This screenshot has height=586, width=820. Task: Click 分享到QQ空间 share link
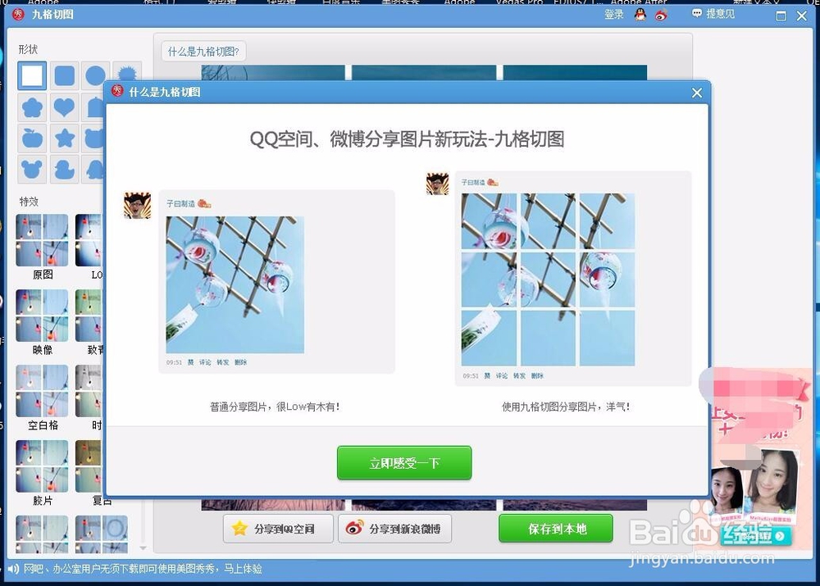pos(277,529)
